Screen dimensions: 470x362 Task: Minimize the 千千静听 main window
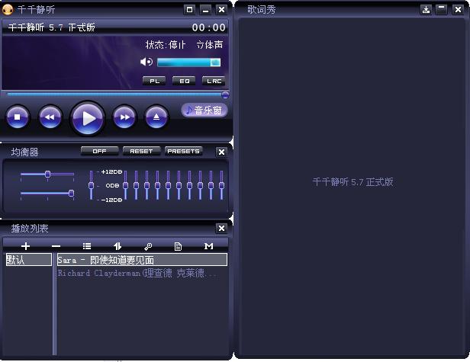(206, 10)
